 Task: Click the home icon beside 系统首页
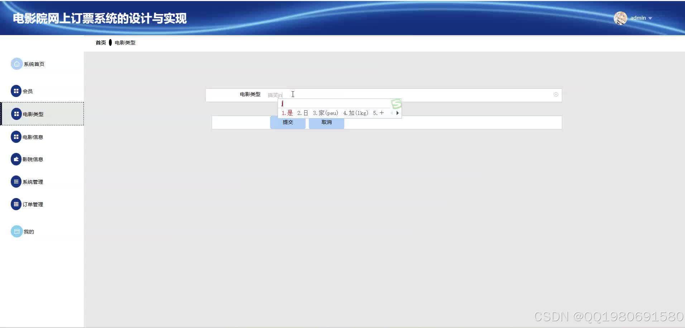coord(16,64)
